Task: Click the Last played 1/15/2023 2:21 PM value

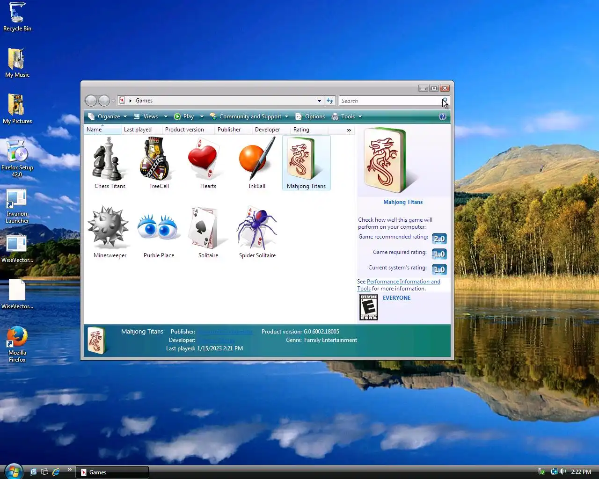Action: click(x=220, y=348)
